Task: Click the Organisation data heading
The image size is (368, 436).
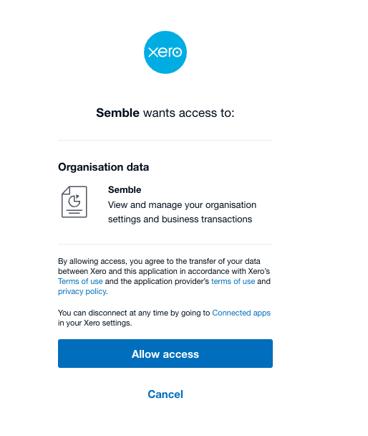Action: click(104, 167)
